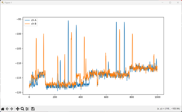Click the y-axis tick label −115

18,78
